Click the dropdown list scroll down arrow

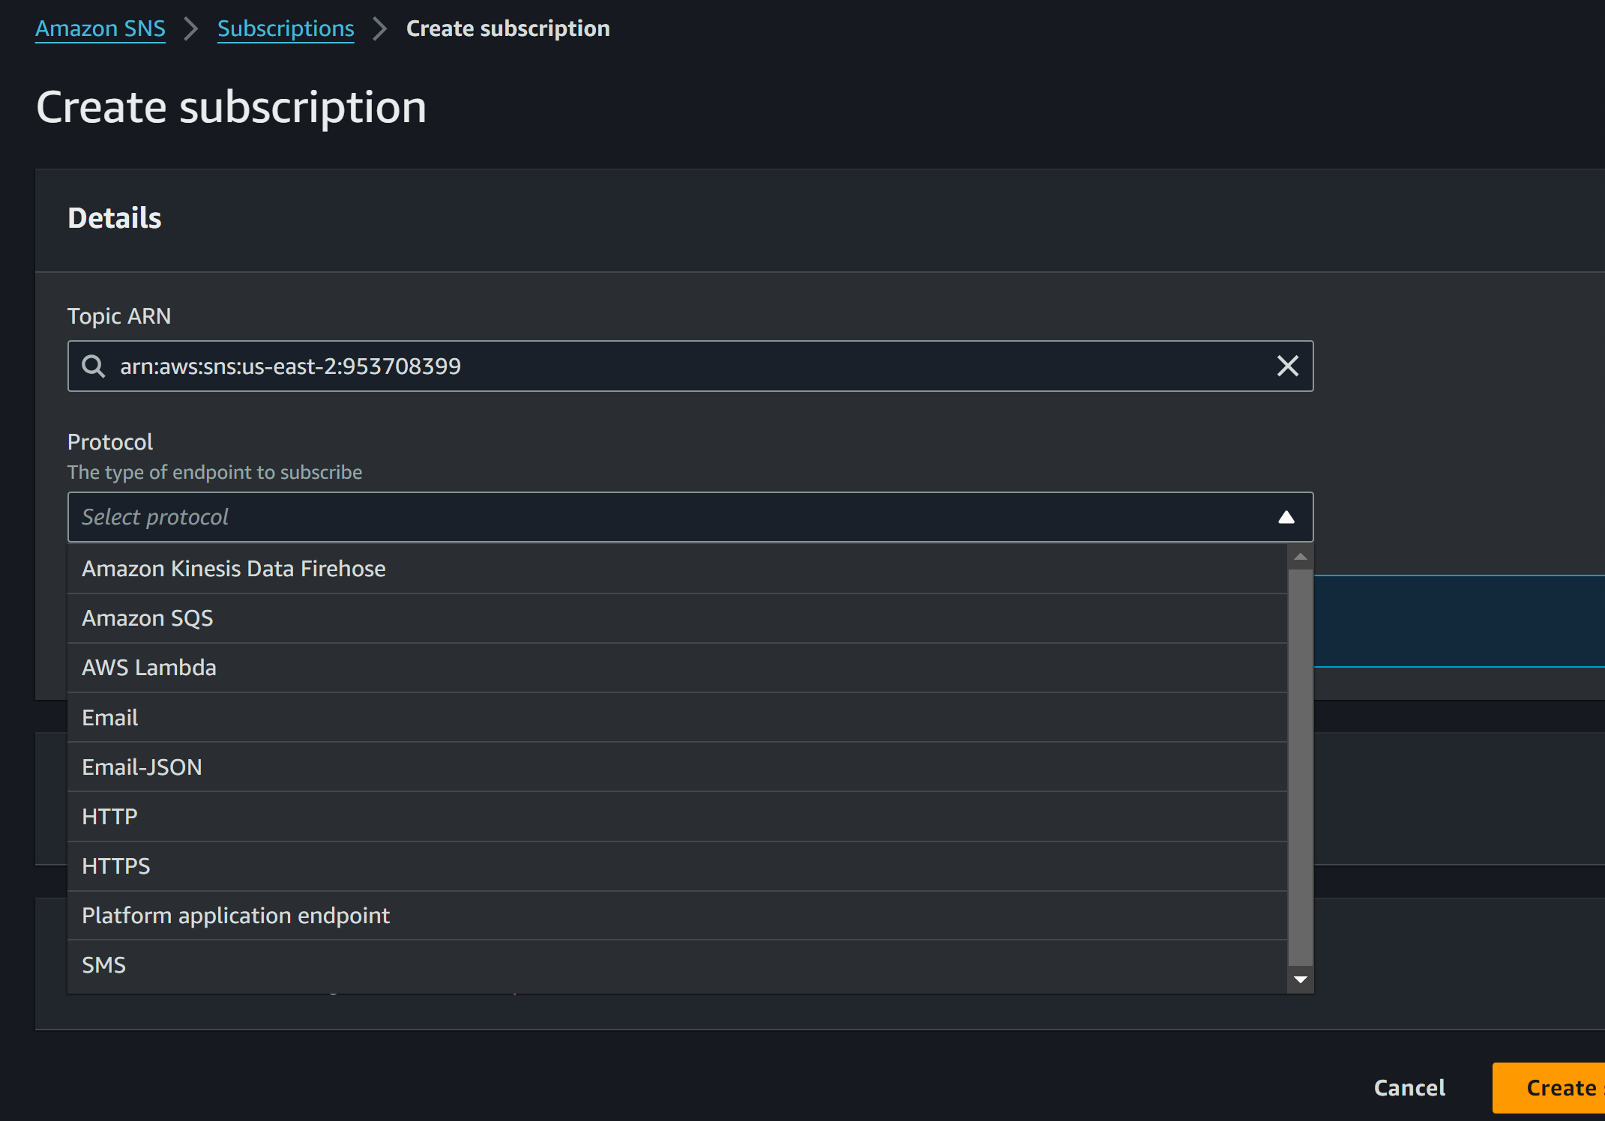point(1300,979)
